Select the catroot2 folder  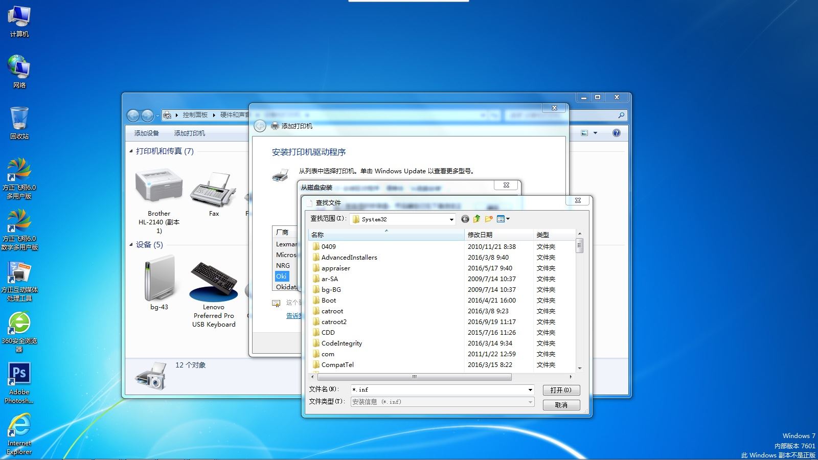tap(334, 321)
